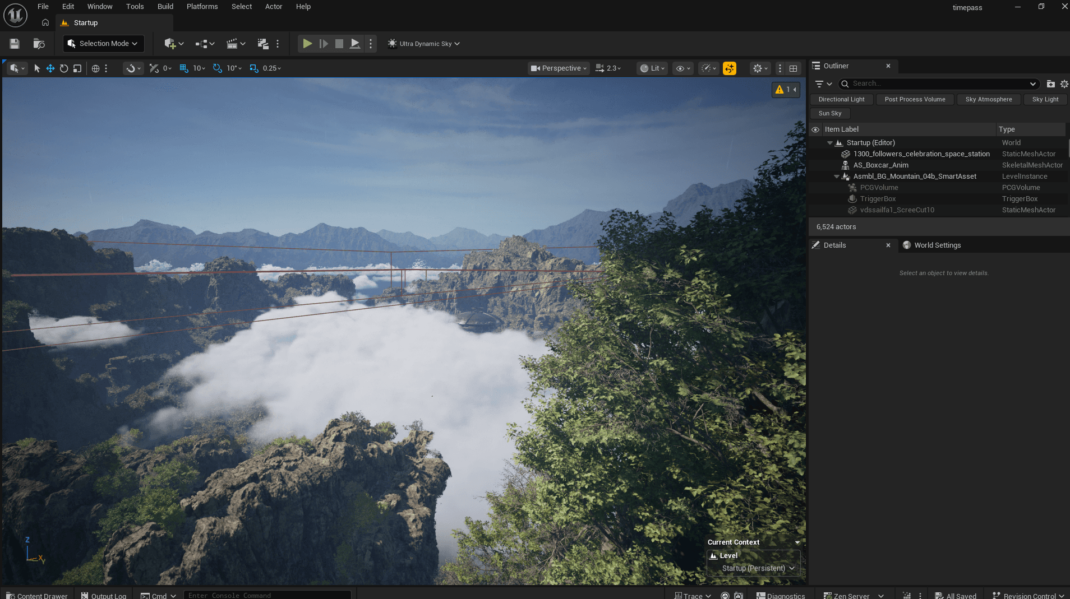Open the Window menu

click(x=100, y=7)
